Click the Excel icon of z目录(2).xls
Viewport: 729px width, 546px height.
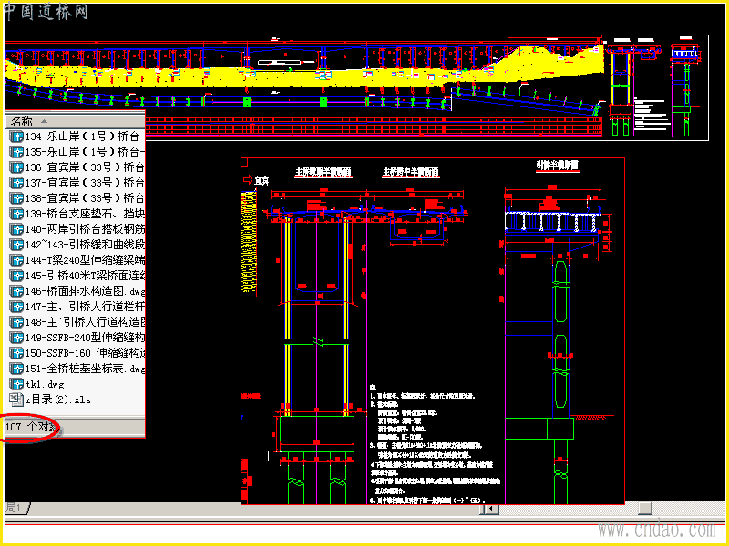pyautogui.click(x=16, y=399)
